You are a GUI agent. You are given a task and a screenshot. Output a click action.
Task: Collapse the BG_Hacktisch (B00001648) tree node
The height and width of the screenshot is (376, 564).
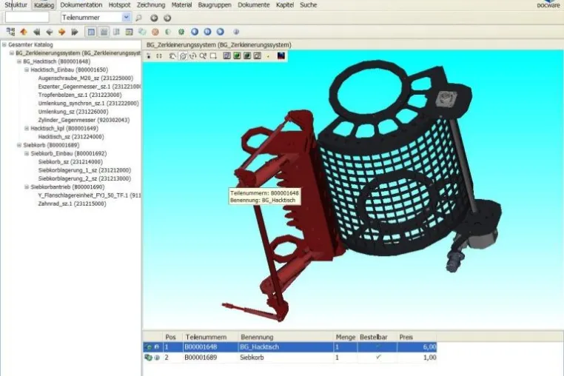point(19,61)
